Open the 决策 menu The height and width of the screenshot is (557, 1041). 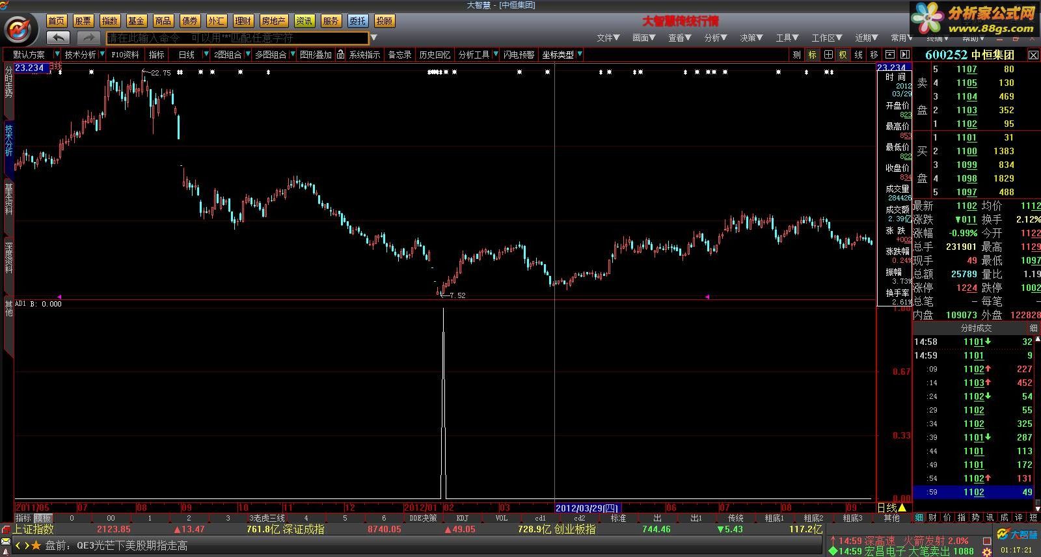click(x=751, y=38)
